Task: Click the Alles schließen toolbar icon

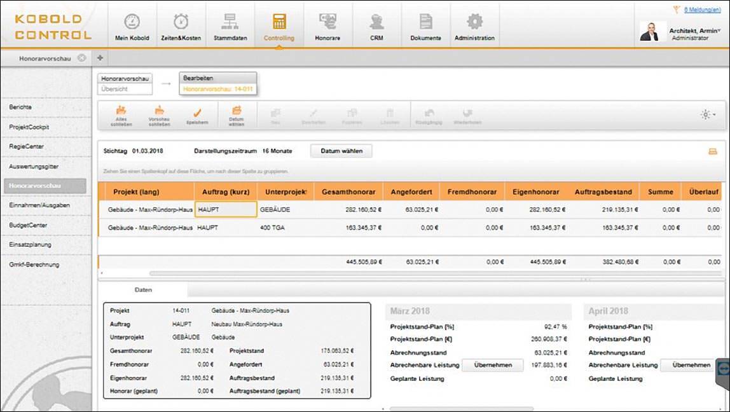Action: 121,116
